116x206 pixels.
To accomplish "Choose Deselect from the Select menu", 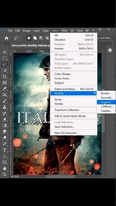I will point(74,40).
